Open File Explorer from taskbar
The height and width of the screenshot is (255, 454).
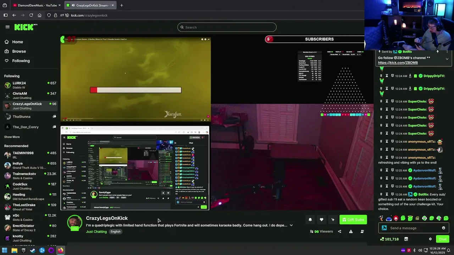[x=14, y=250]
